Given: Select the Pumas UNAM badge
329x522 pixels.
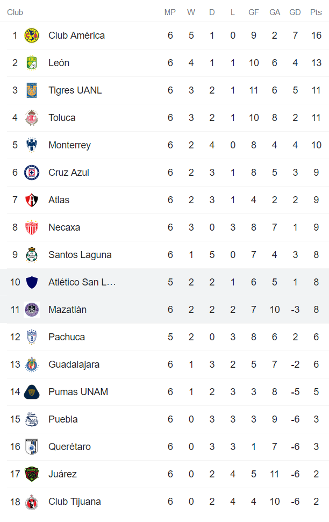Looking at the screenshot, I should point(31,391).
